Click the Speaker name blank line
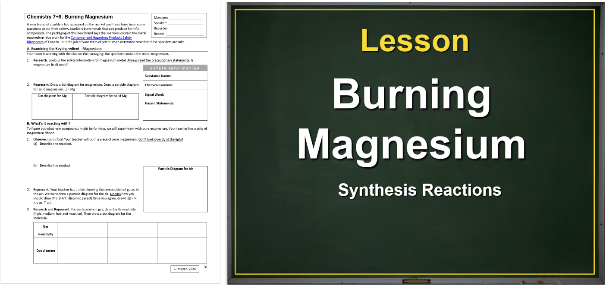The image size is (606, 285). (x=185, y=23)
